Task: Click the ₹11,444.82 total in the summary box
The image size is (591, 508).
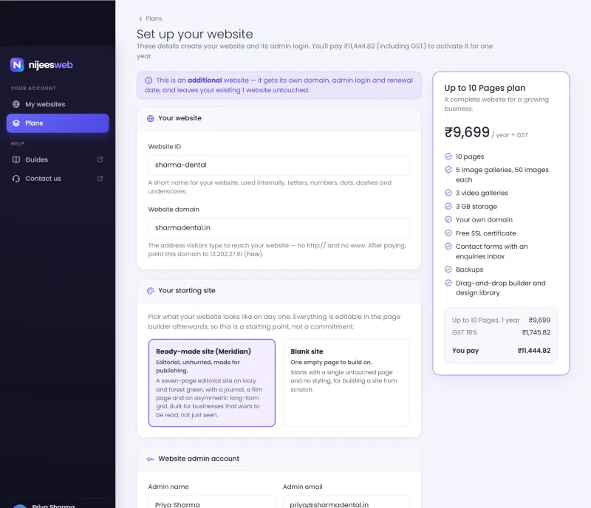Action: coord(533,351)
